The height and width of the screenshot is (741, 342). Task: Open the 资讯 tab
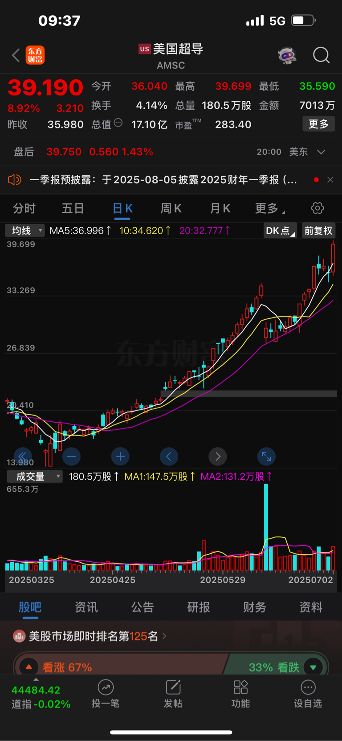(86, 607)
